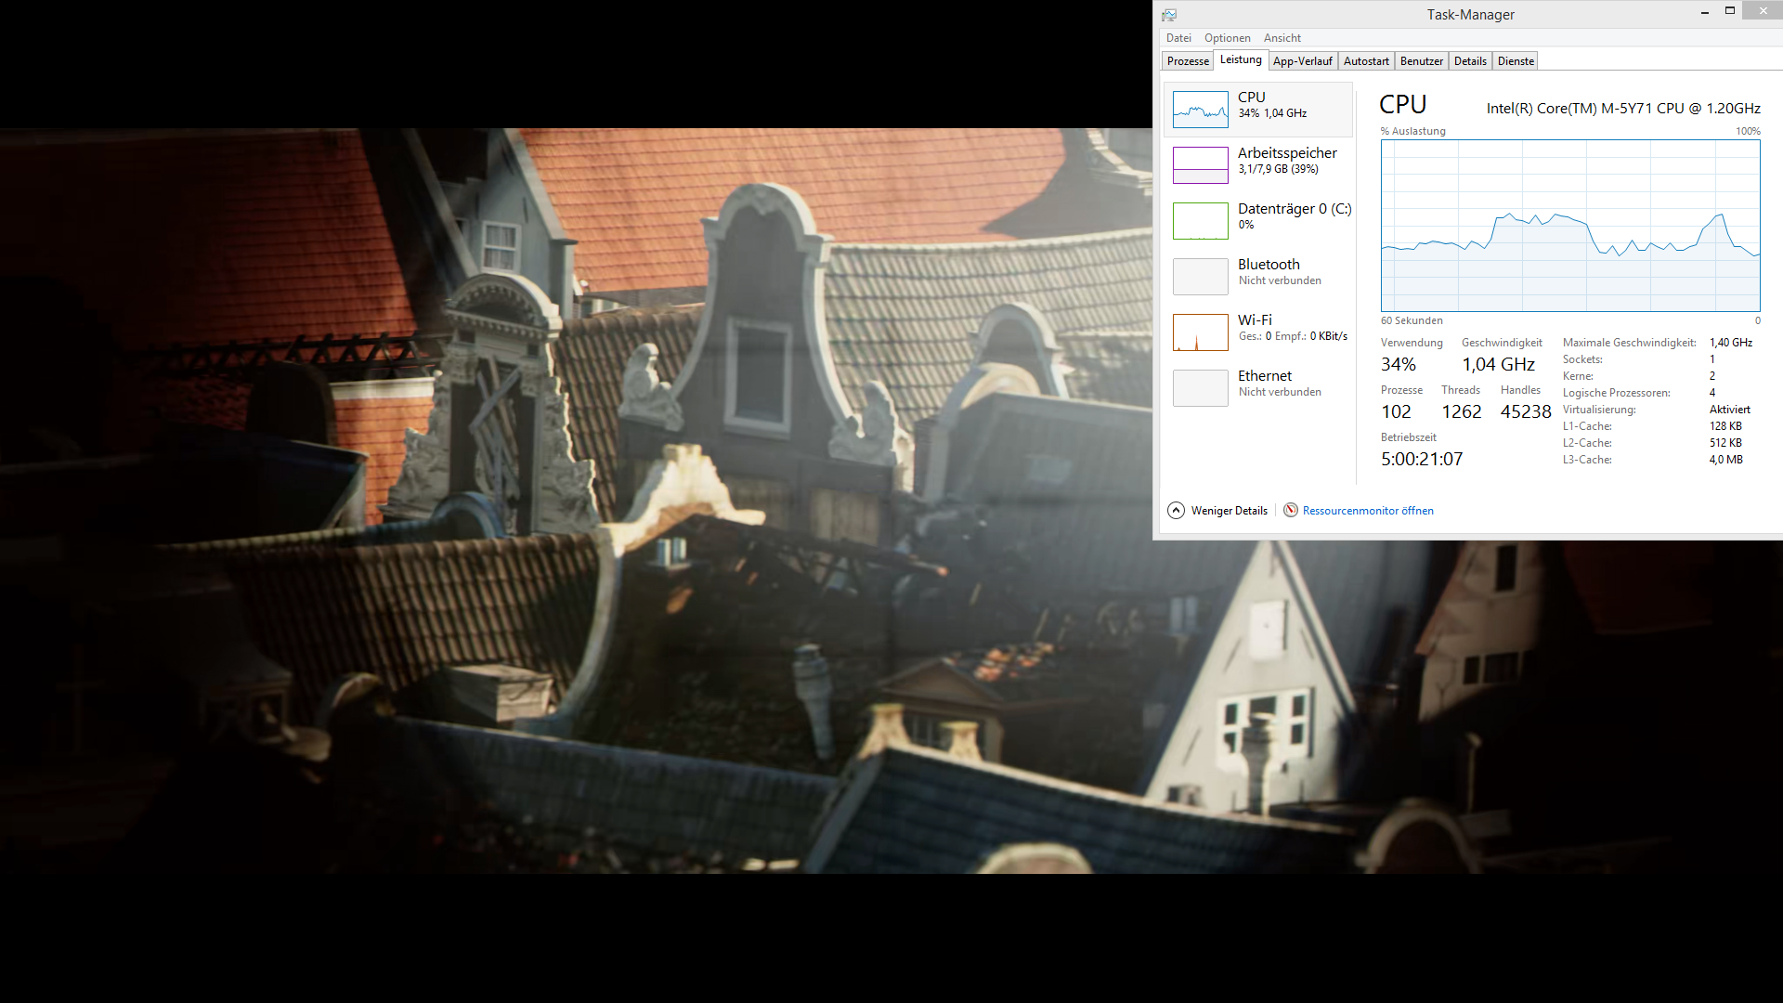
Task: Click the Task-Manager title bar icon
Action: pos(1169,15)
